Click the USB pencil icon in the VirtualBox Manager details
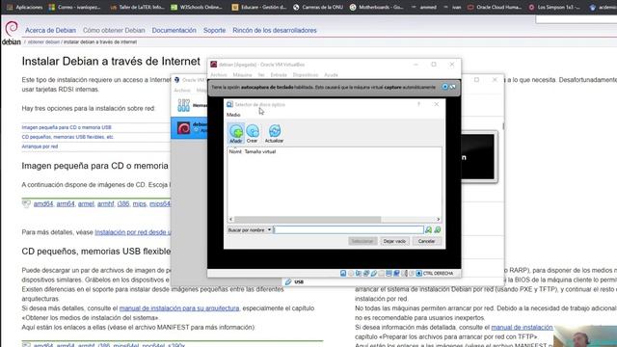Screen dimensions: 617x347 pyautogui.click(x=288, y=281)
